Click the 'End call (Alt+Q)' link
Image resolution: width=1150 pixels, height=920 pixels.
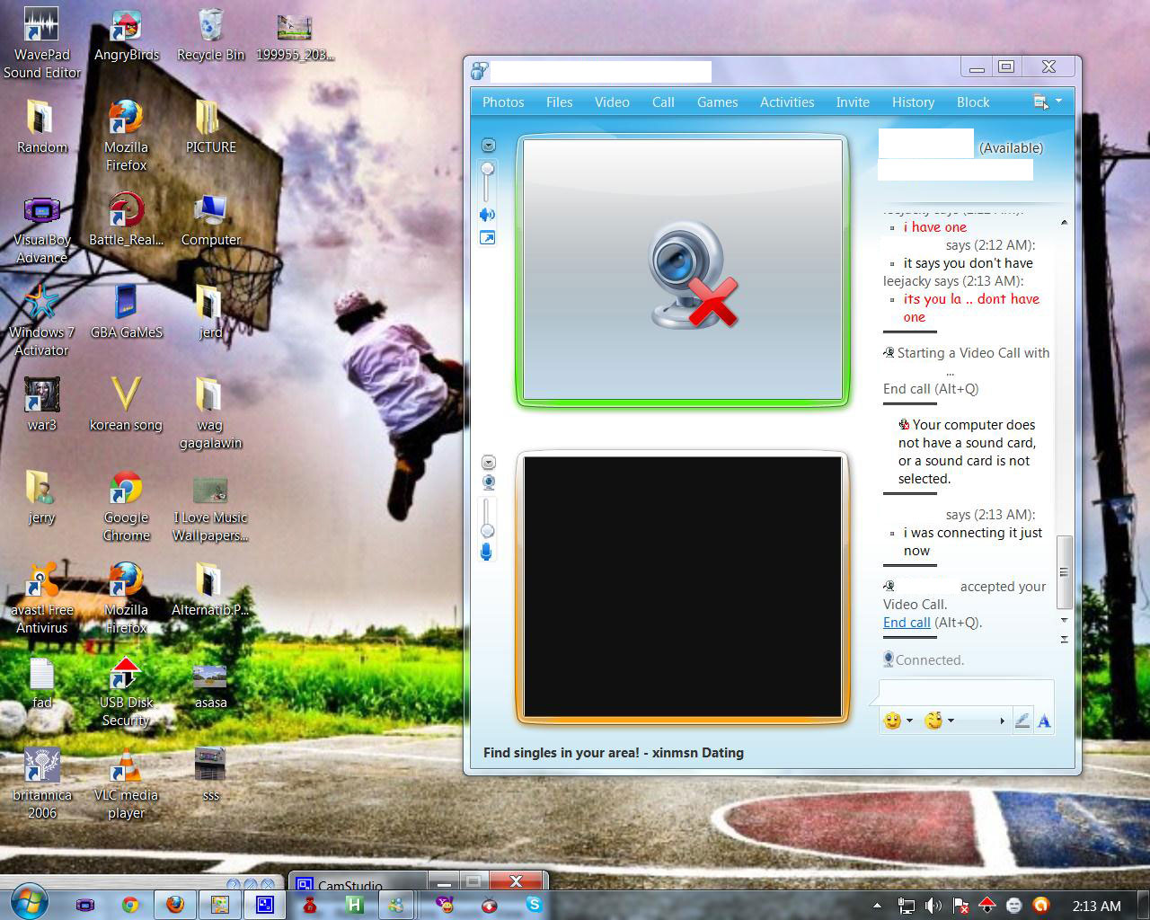point(907,622)
